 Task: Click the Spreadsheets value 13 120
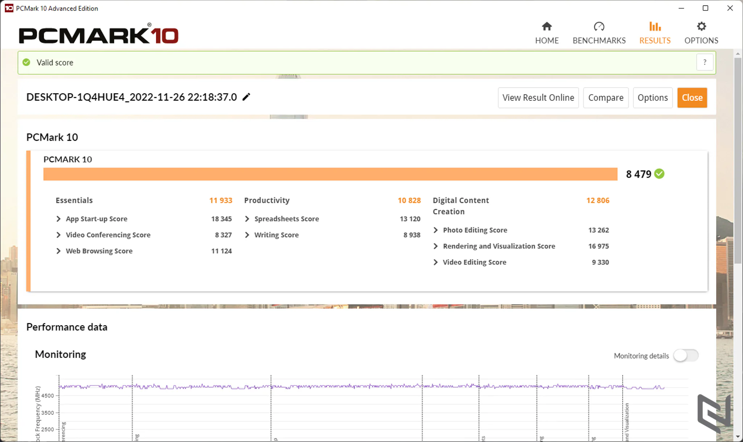410,219
